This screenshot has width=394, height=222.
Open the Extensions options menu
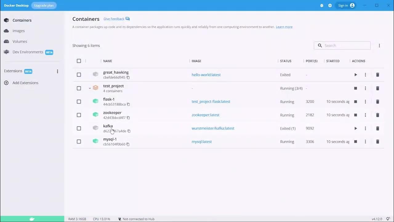point(57,71)
